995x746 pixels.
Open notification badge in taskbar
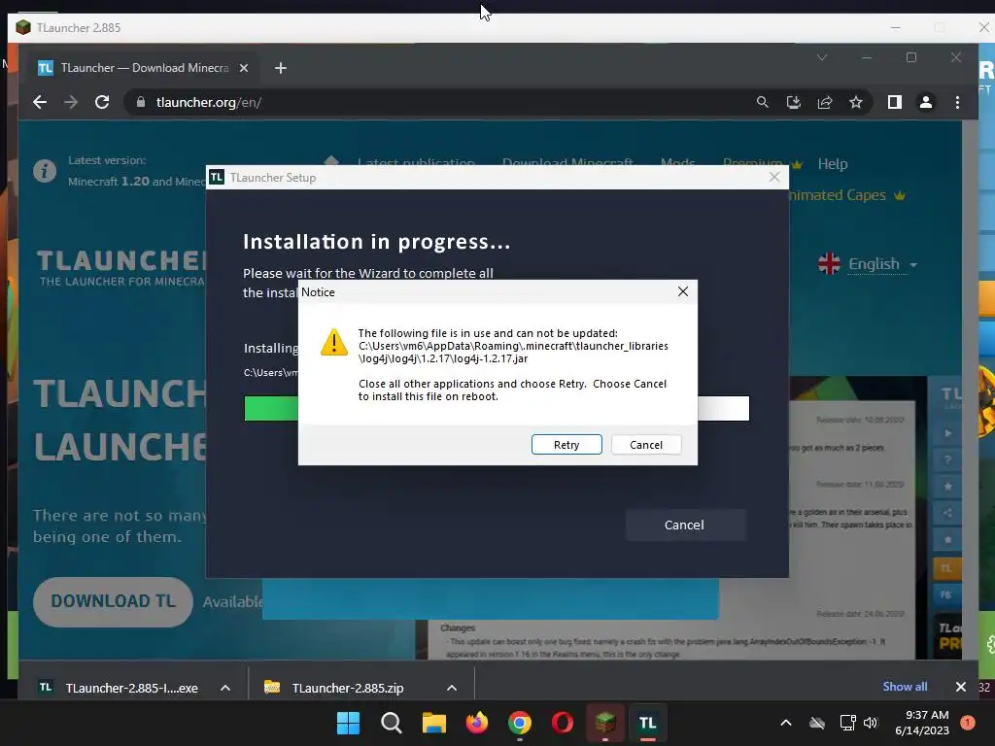(968, 723)
